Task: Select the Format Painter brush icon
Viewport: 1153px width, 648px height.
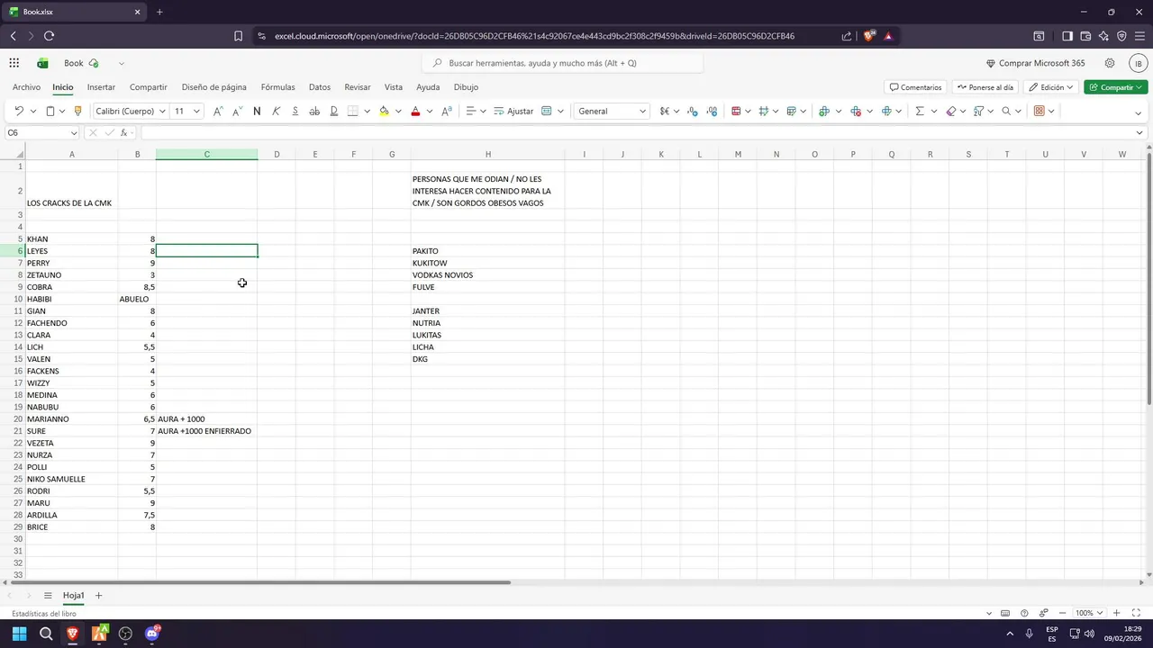Action: pyautogui.click(x=77, y=111)
